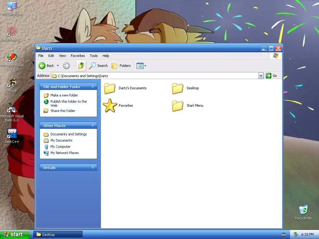The image size is (319, 239).
Task: Click the greyed-out Forward arrow button
Action: pos(66,66)
